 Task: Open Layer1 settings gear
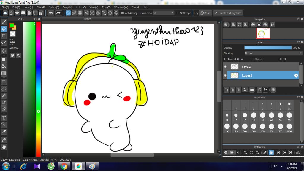pos(296,76)
